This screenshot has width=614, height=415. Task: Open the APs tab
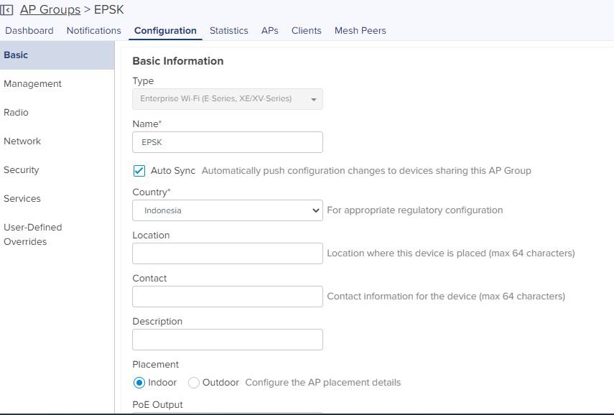click(270, 31)
